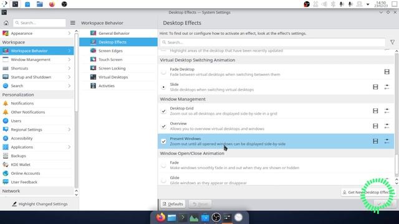This screenshot has height=224, width=399.
Task: Click the desktop effects search field
Action: [x=272, y=42]
